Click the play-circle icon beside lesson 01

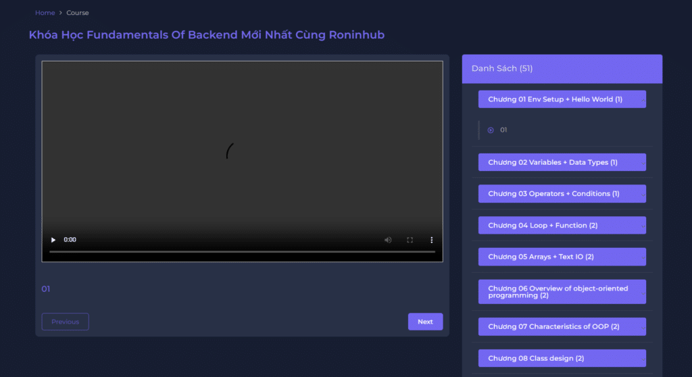coord(491,130)
